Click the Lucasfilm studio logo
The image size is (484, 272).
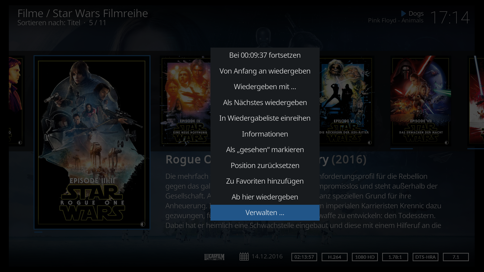(x=214, y=257)
